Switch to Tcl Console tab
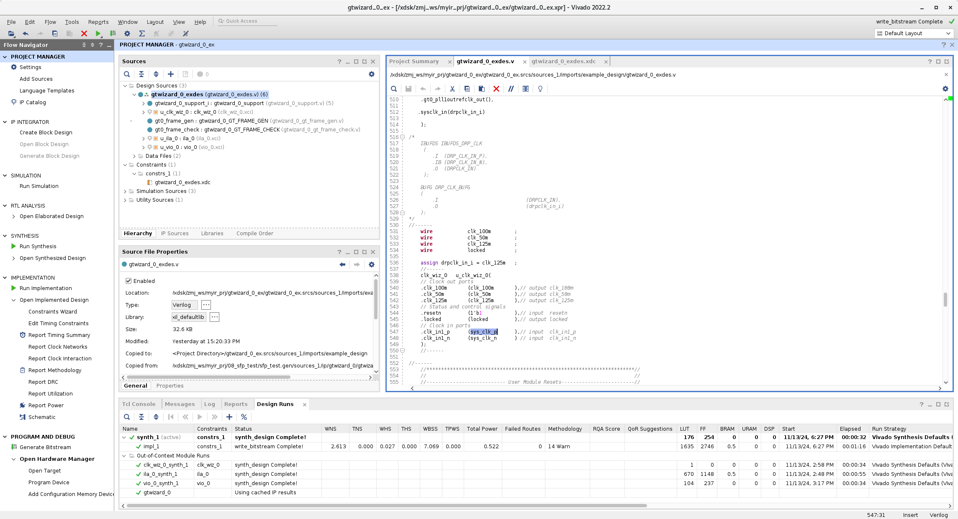Image resolution: width=958 pixels, height=519 pixels. click(x=139, y=404)
